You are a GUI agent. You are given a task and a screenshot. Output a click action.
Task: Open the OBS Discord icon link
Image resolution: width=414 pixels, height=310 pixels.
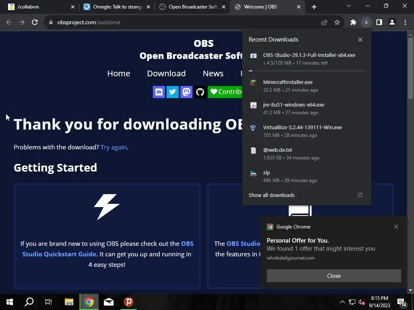(x=158, y=92)
